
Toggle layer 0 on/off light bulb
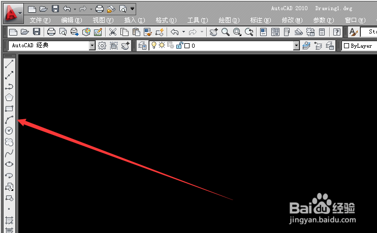tap(154, 45)
